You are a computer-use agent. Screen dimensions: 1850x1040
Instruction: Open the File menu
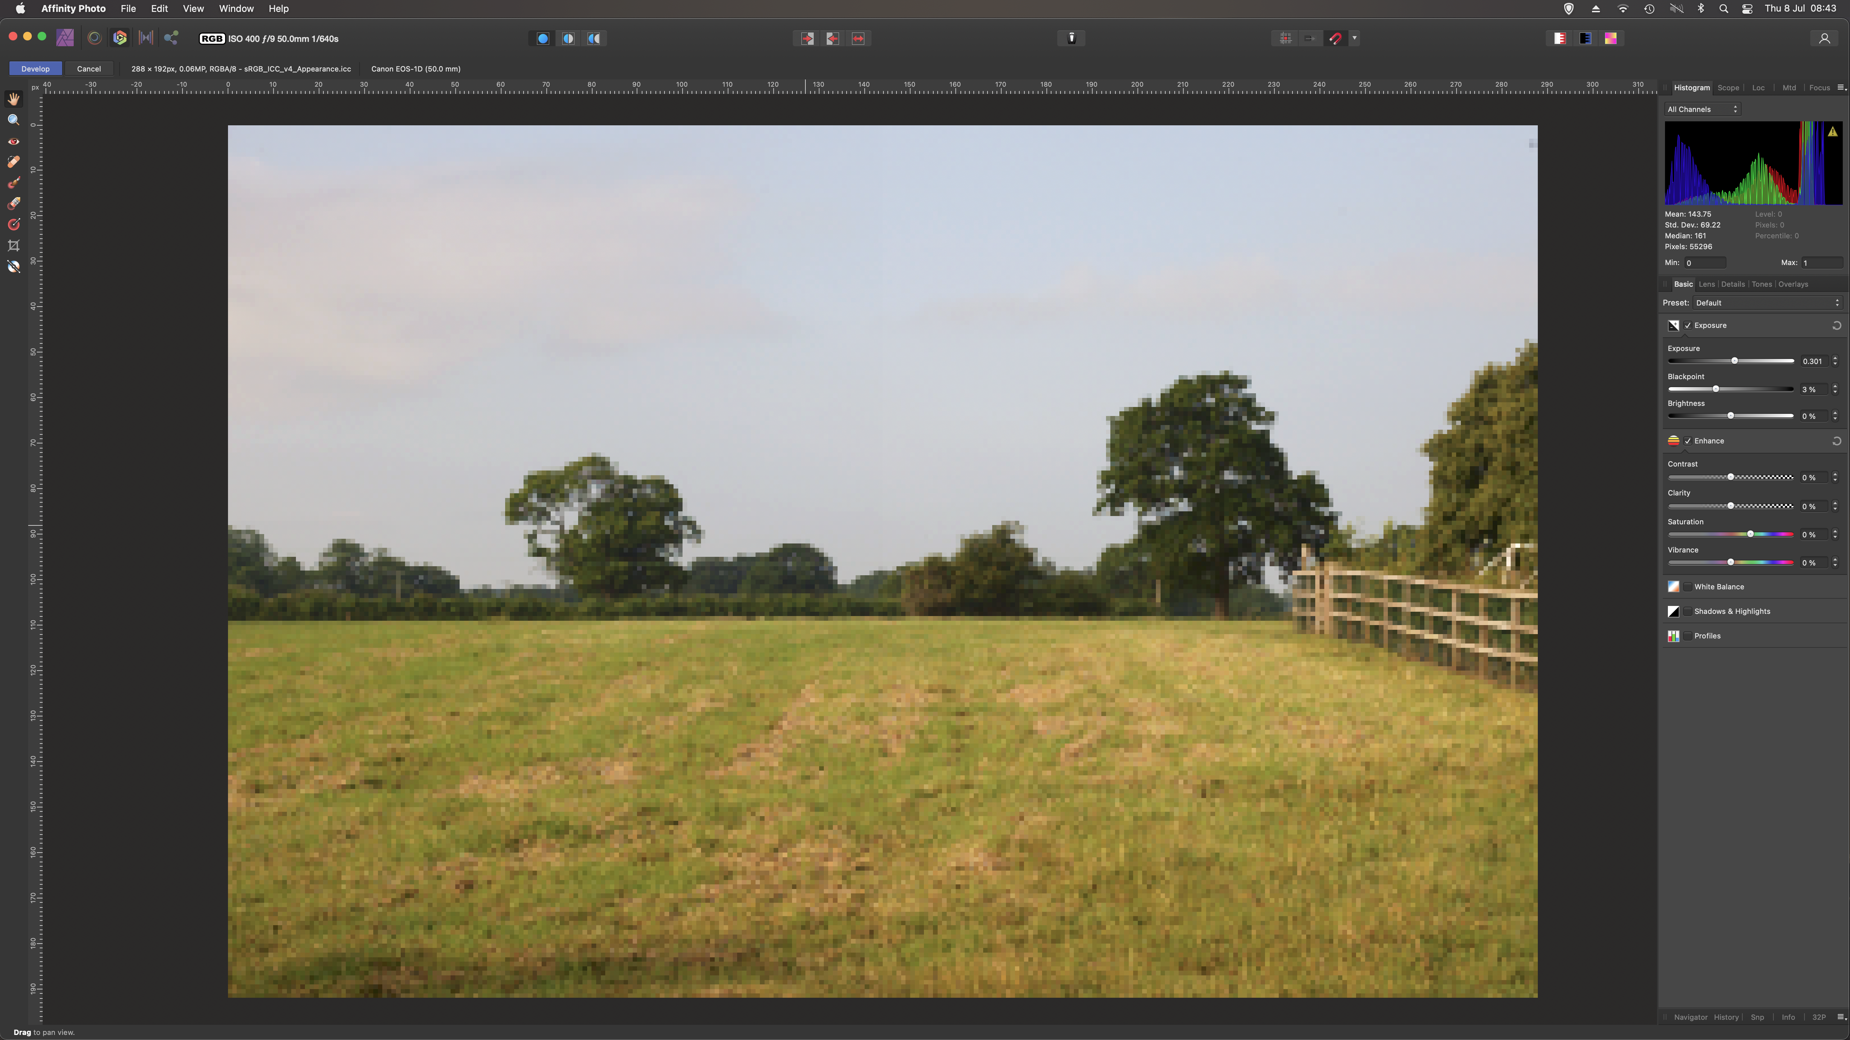(128, 9)
